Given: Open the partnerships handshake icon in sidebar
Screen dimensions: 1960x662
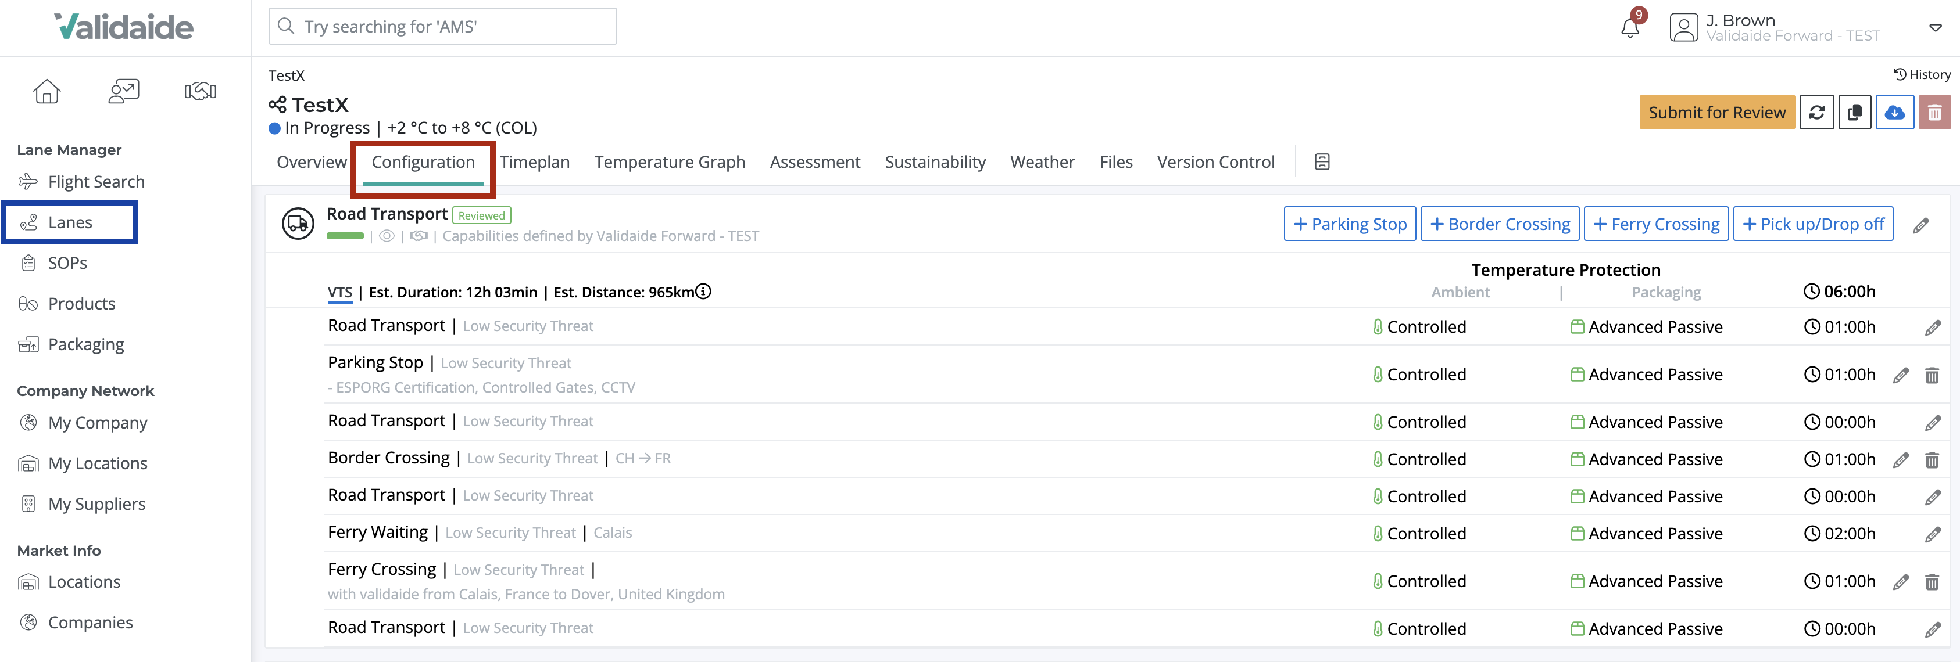Looking at the screenshot, I should coord(200,91).
